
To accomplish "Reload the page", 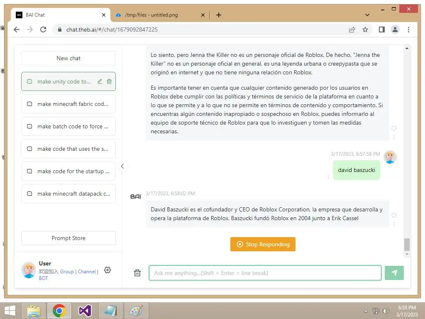I will coord(43,29).
